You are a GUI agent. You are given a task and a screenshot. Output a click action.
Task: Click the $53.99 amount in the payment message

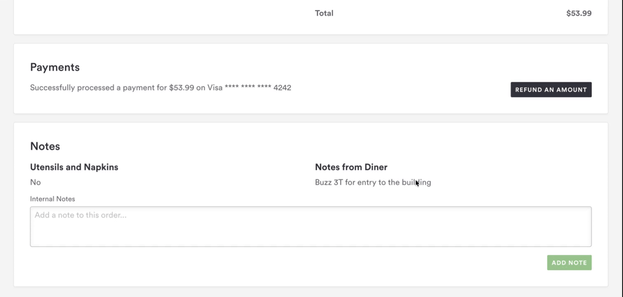click(x=181, y=88)
